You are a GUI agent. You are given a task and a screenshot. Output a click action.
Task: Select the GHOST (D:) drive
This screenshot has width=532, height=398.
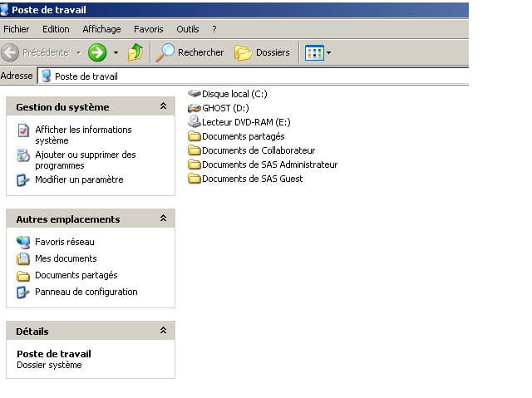(219, 108)
